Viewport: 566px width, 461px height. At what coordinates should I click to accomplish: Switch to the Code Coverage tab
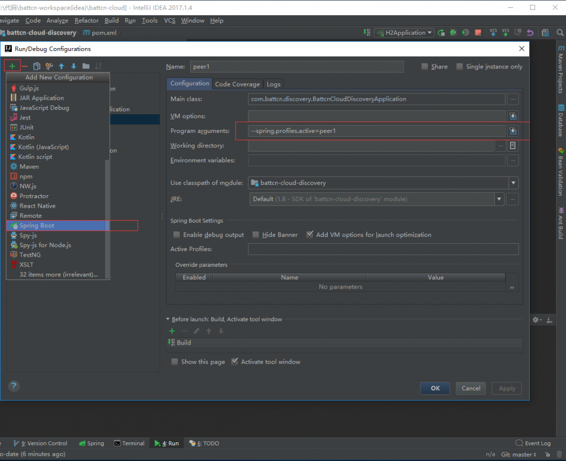point(237,84)
